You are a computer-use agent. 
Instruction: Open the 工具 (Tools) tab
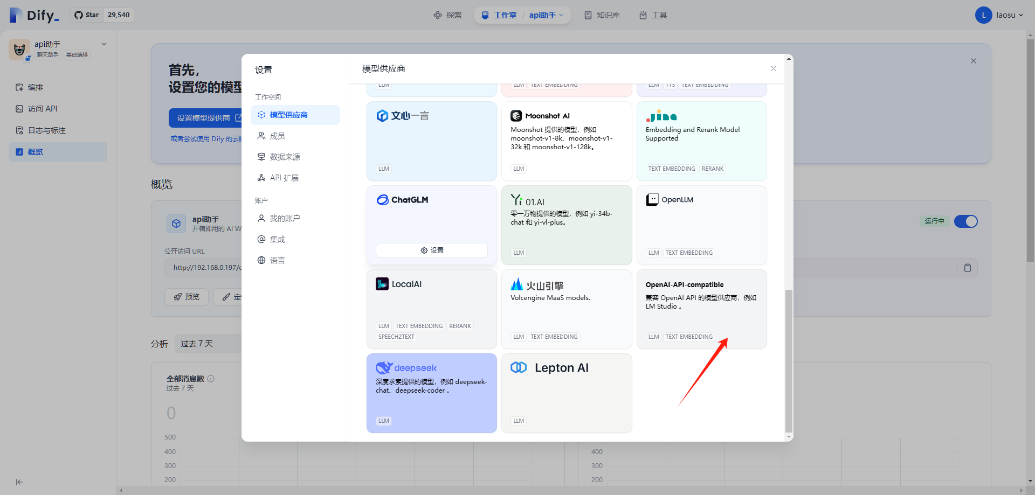pyautogui.click(x=653, y=15)
